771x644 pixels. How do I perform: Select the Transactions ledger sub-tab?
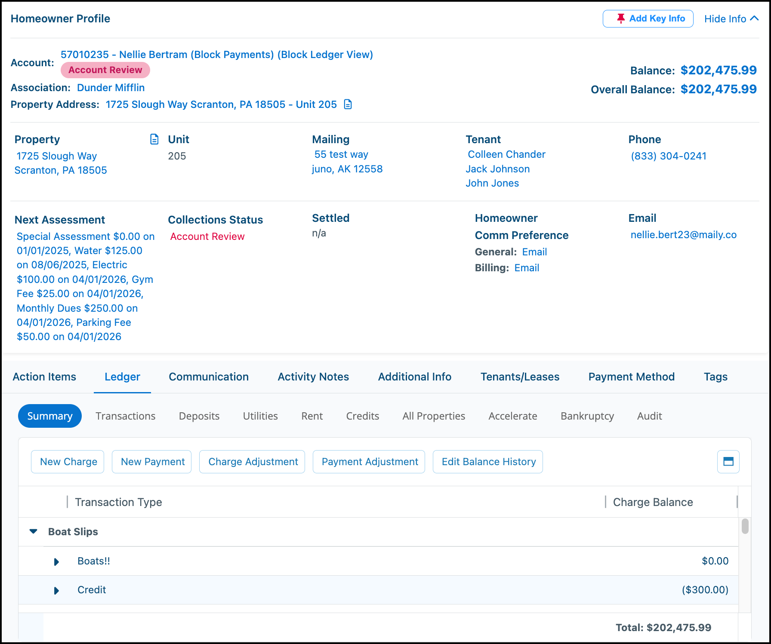tap(126, 416)
